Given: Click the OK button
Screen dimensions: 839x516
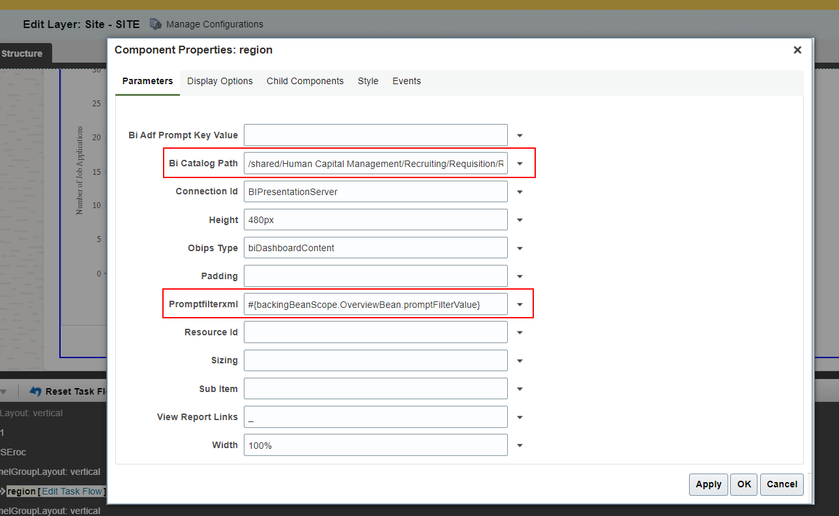Looking at the screenshot, I should click(x=743, y=484).
